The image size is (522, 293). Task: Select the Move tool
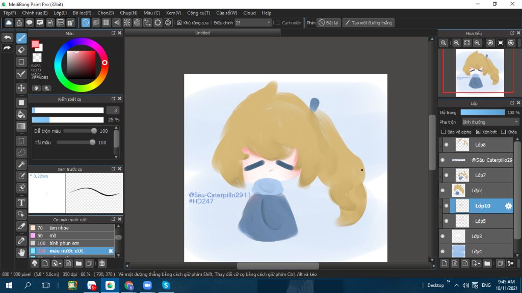click(x=21, y=88)
